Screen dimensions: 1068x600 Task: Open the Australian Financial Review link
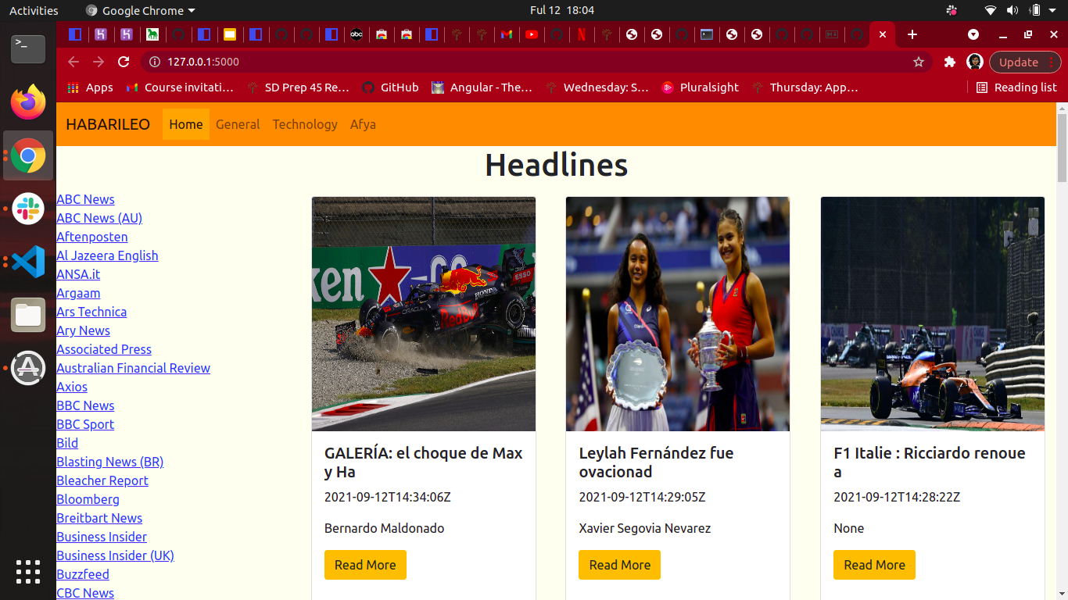pos(133,368)
